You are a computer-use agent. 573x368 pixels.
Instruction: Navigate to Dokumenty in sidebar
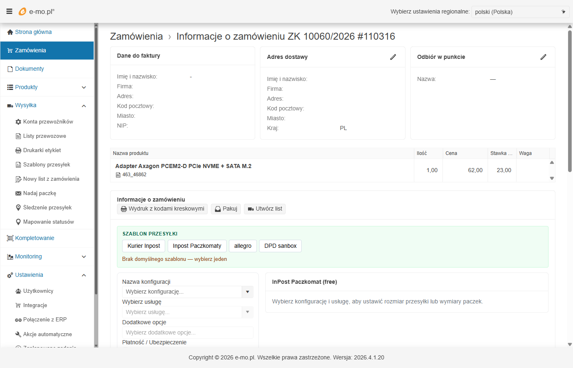coord(29,69)
